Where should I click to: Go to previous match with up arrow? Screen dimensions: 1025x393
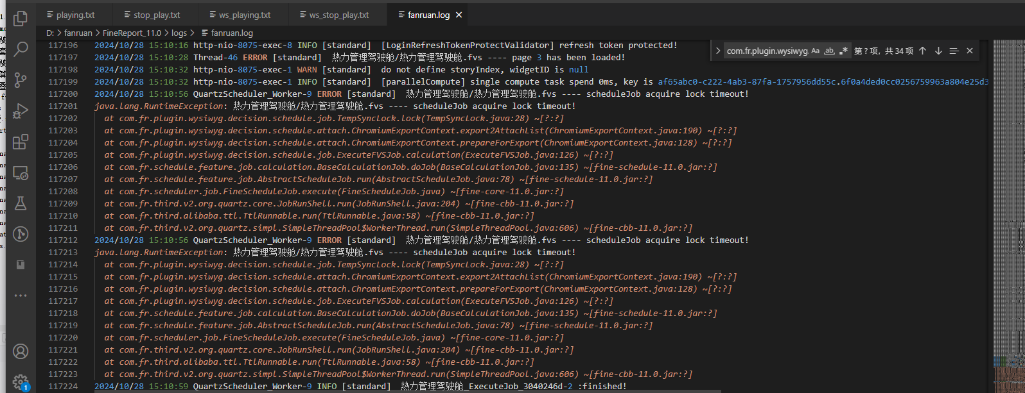tap(922, 51)
